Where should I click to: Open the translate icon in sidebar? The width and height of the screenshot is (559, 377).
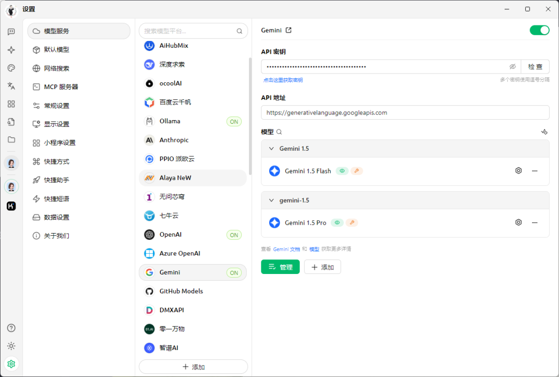(x=11, y=86)
